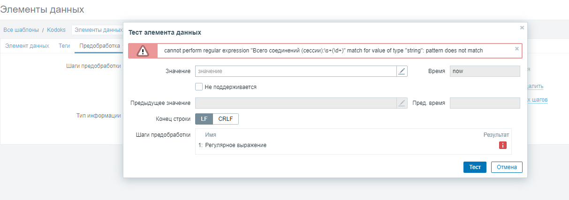Select the LF line-ending option
The image size is (569, 200).
(204, 119)
